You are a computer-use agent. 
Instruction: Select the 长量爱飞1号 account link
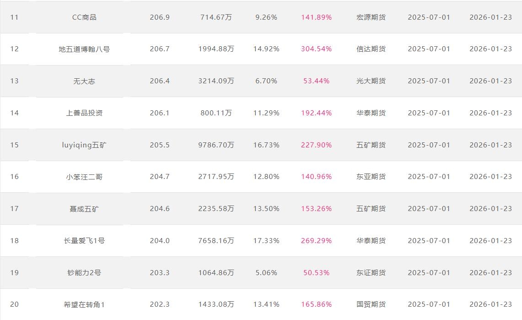coord(84,241)
